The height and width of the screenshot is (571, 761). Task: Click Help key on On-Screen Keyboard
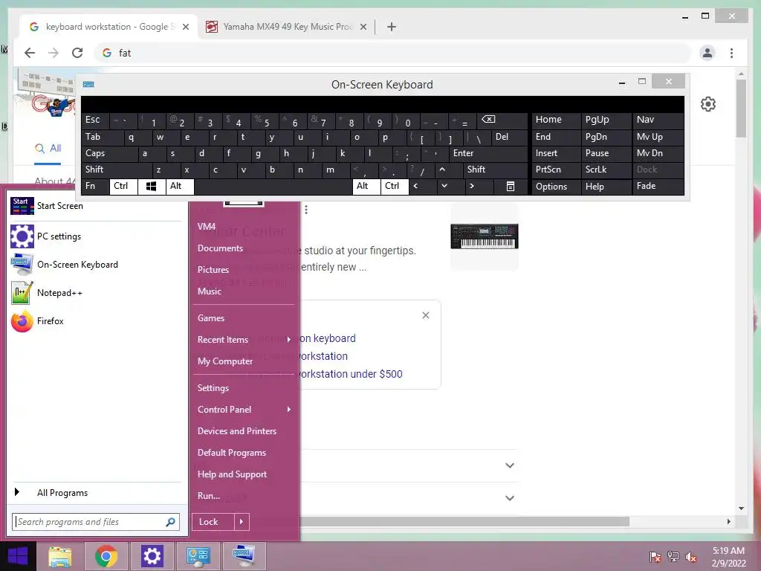click(606, 187)
